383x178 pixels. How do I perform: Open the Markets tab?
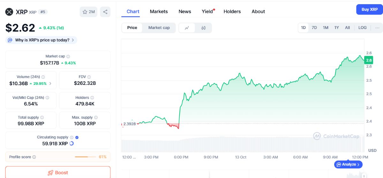coord(159,11)
